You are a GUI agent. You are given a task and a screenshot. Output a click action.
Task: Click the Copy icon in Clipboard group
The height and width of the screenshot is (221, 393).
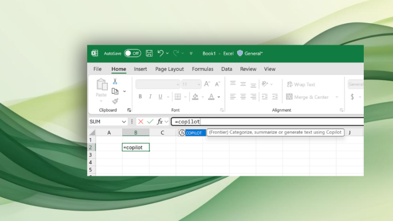115,91
